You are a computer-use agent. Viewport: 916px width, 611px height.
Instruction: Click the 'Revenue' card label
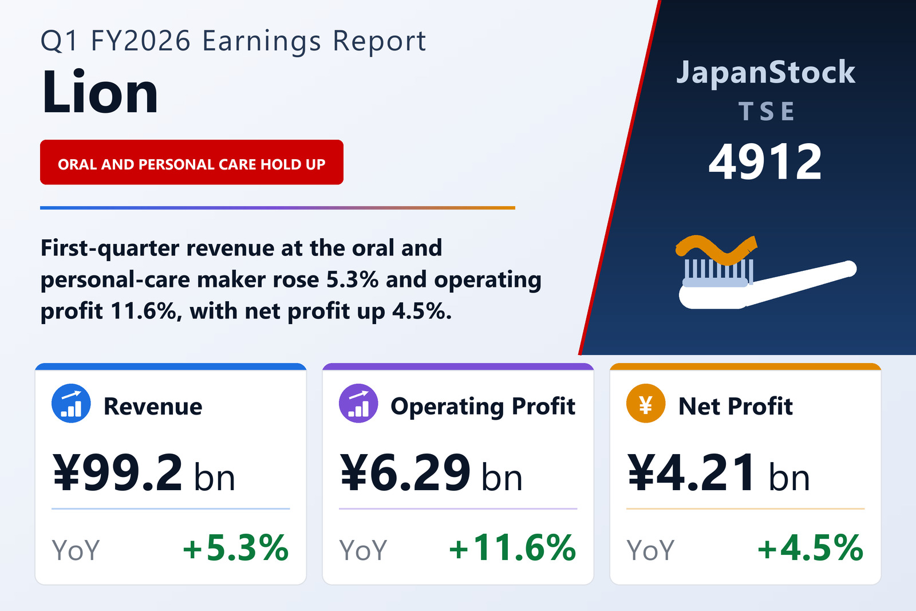tap(153, 406)
